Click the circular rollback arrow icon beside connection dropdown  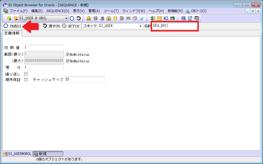[x=79, y=18]
